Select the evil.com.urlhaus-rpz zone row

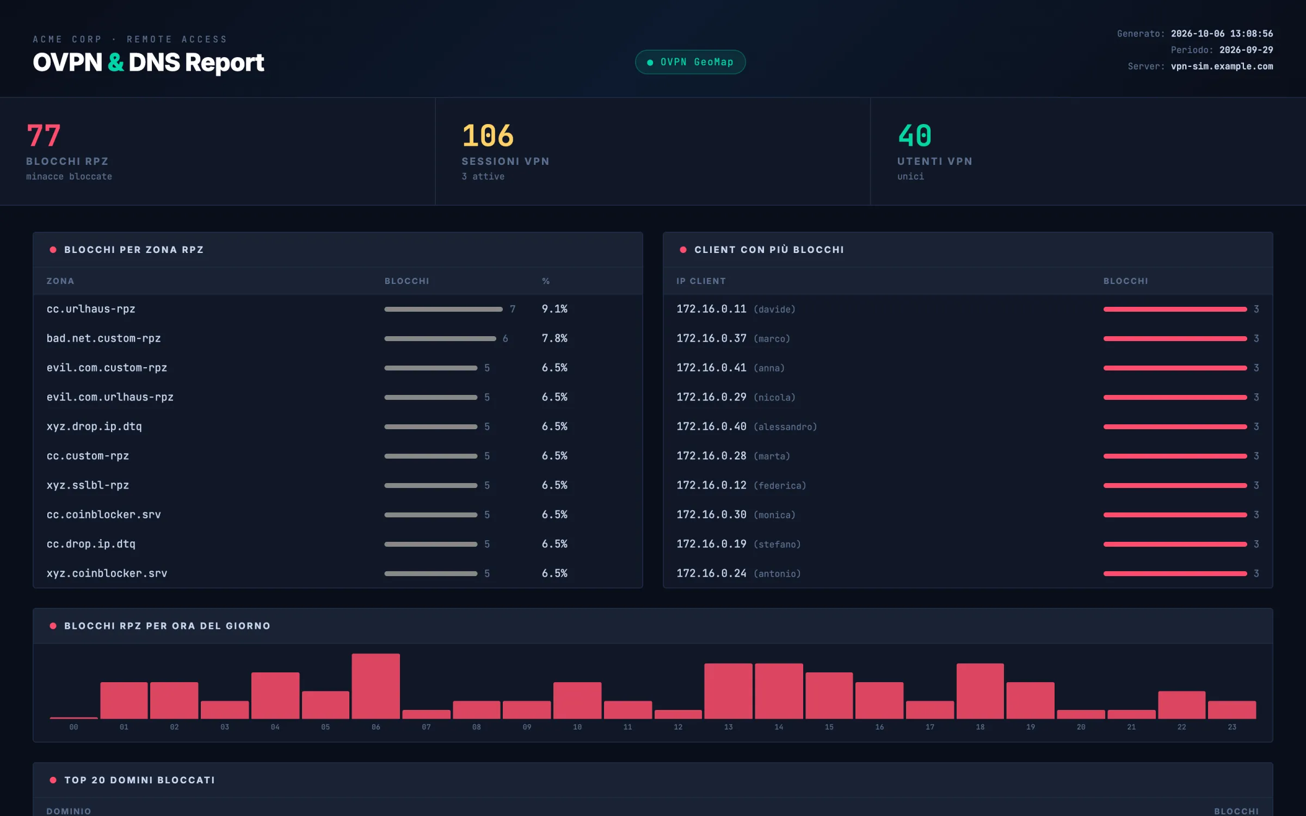[x=338, y=397]
